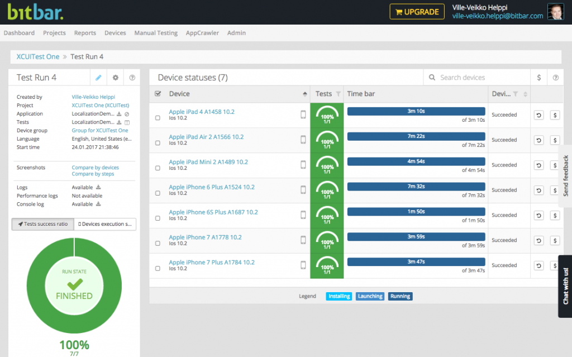Go to Manual Testing
This screenshot has height=357, width=572.
click(156, 33)
